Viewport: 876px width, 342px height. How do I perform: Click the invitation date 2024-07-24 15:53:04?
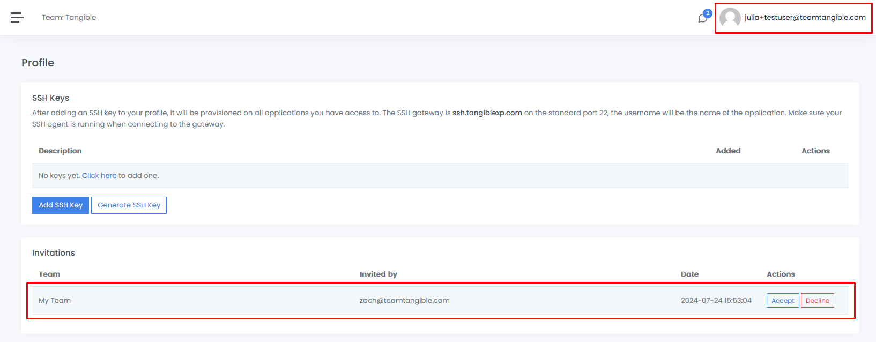(x=716, y=301)
